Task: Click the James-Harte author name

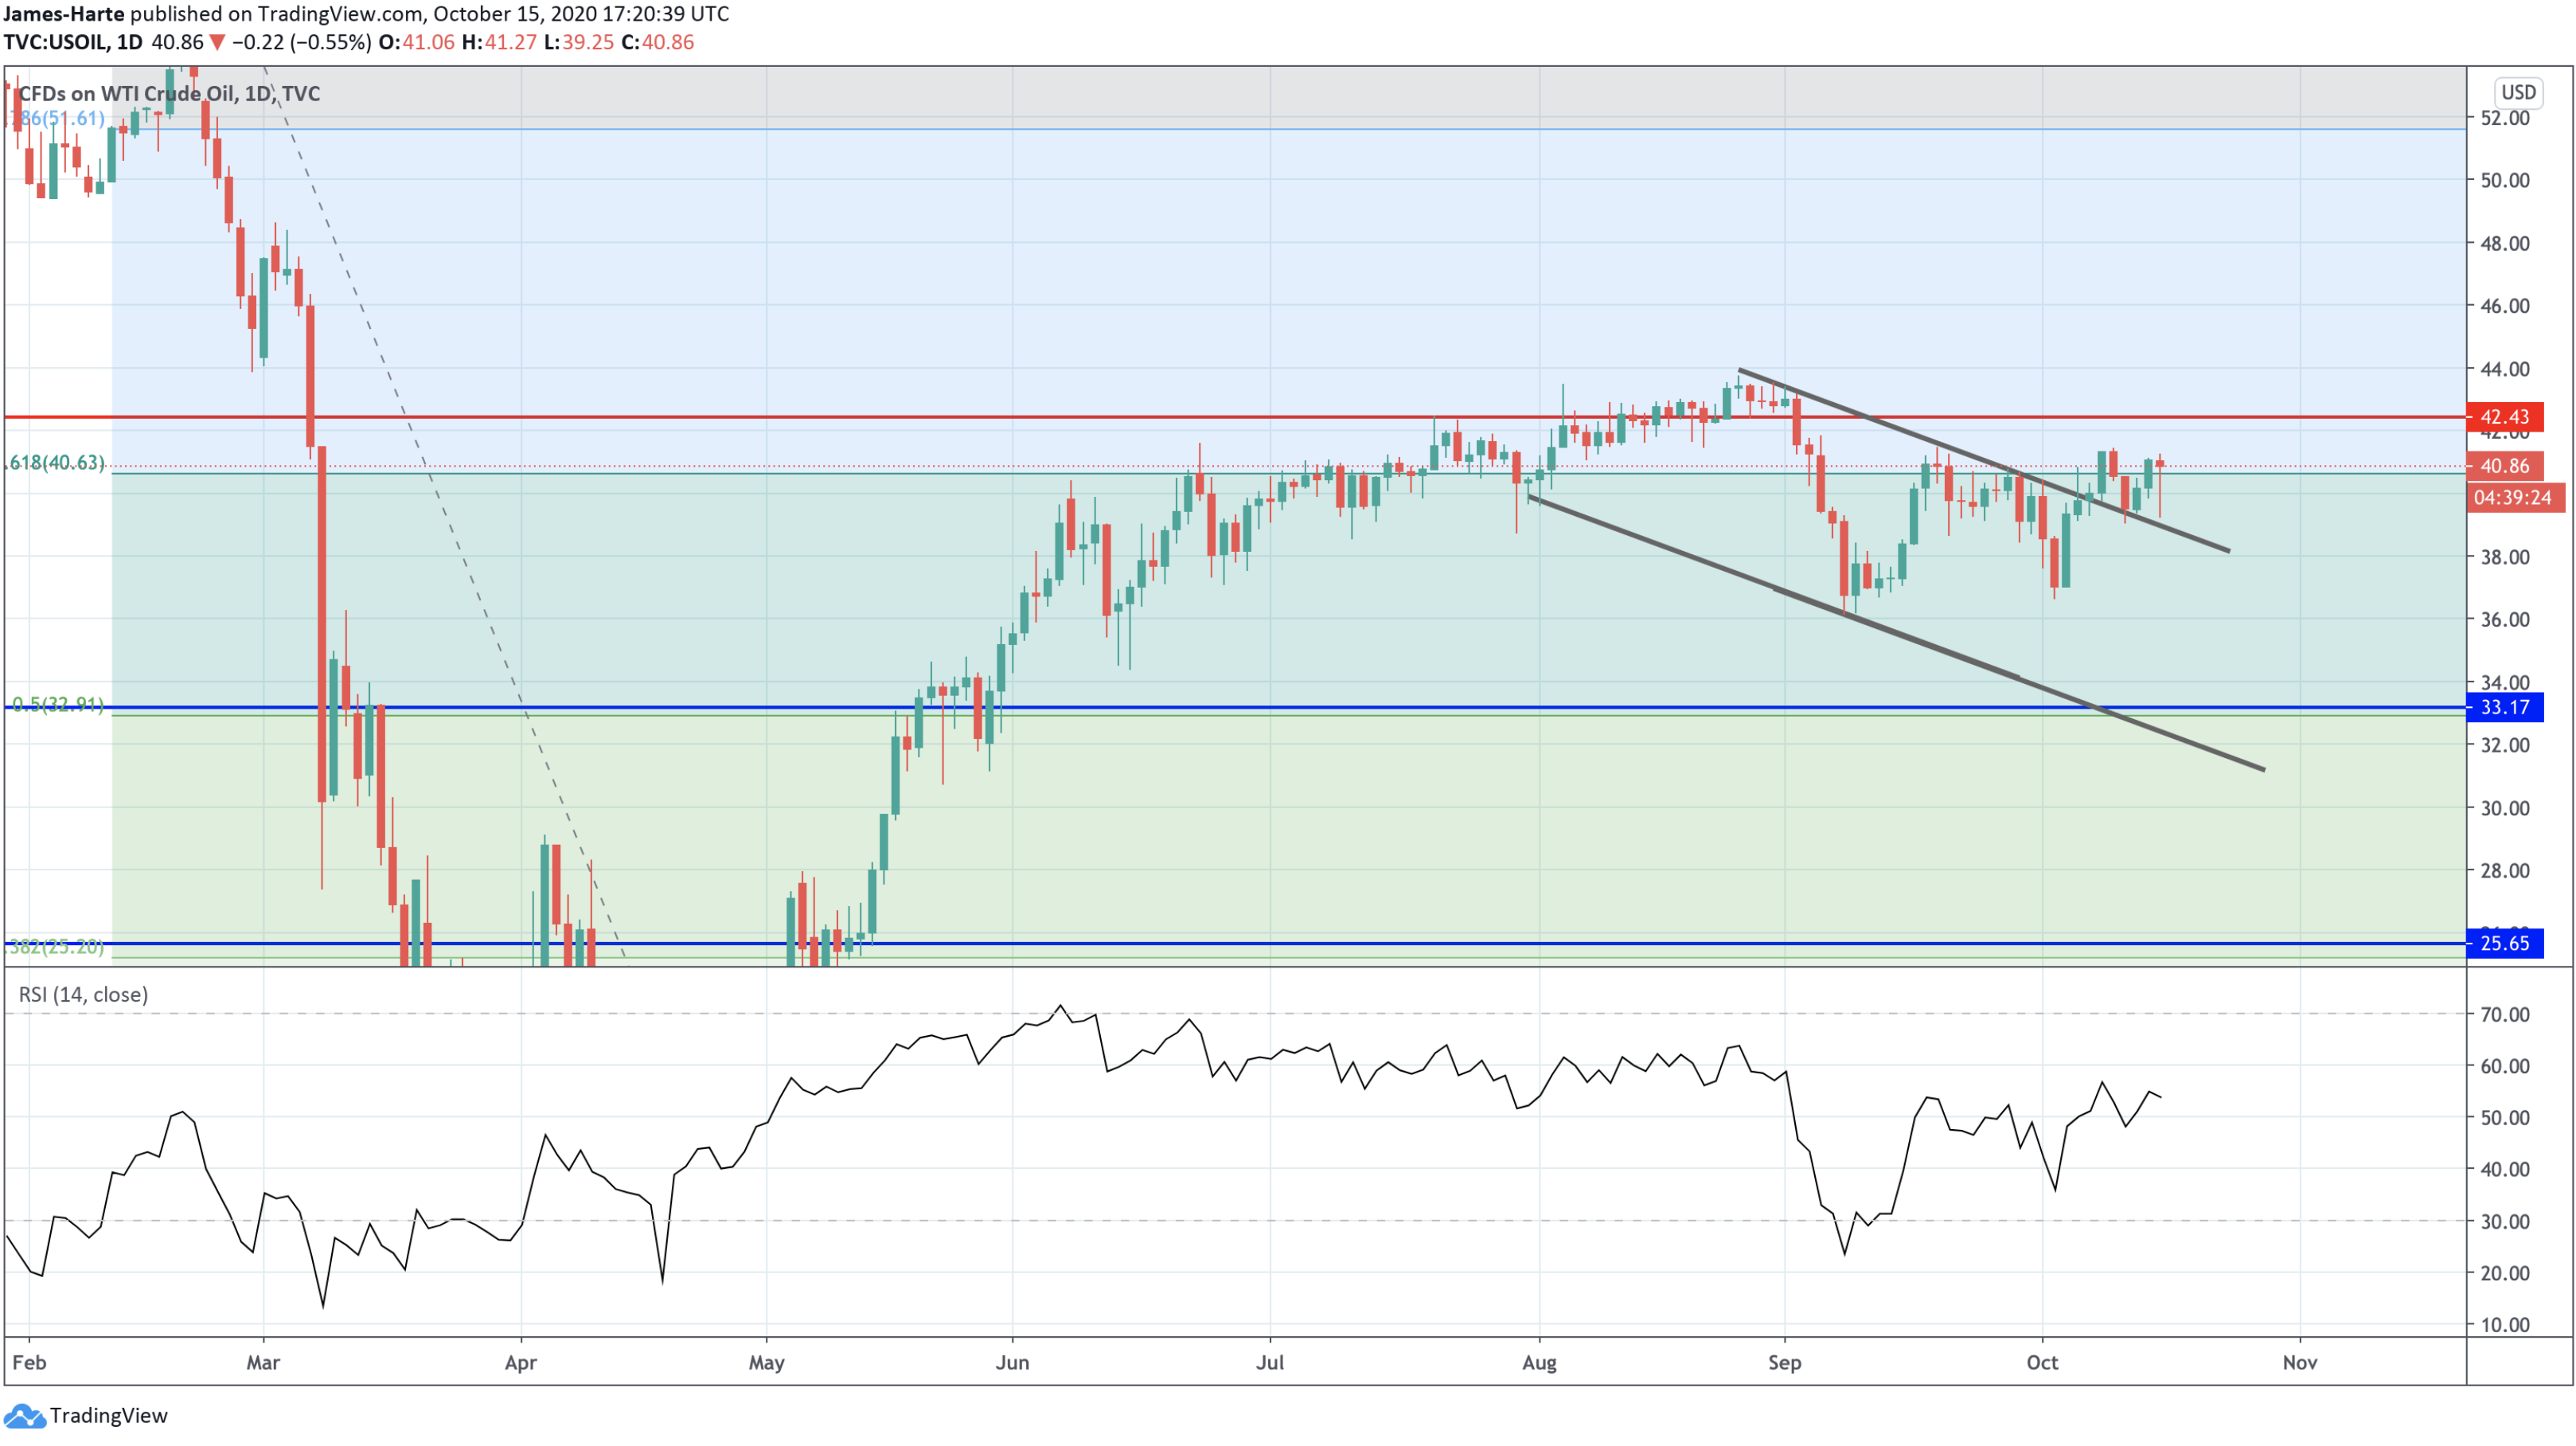Action: (64, 14)
